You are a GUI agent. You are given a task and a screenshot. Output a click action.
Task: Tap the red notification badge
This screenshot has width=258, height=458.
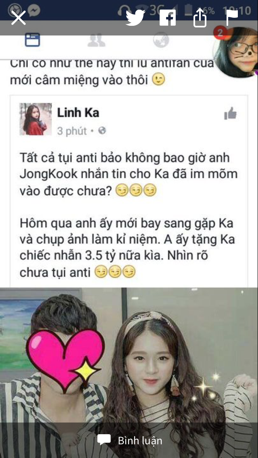[x=220, y=33]
